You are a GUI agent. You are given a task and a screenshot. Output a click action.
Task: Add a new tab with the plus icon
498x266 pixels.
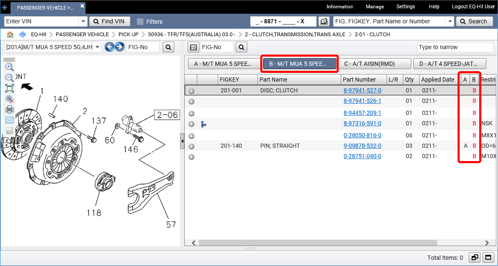click(5, 7)
